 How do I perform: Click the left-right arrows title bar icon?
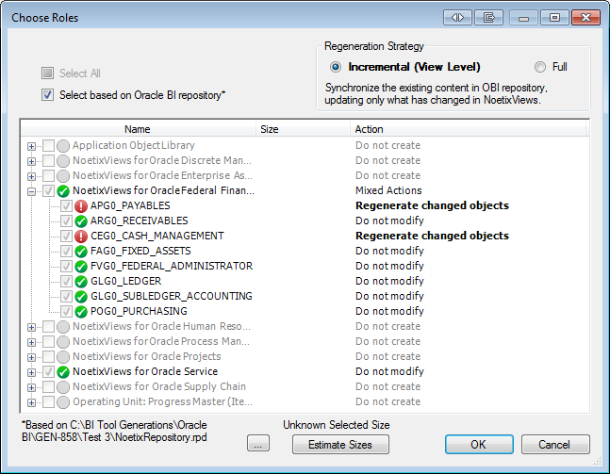[x=457, y=18]
